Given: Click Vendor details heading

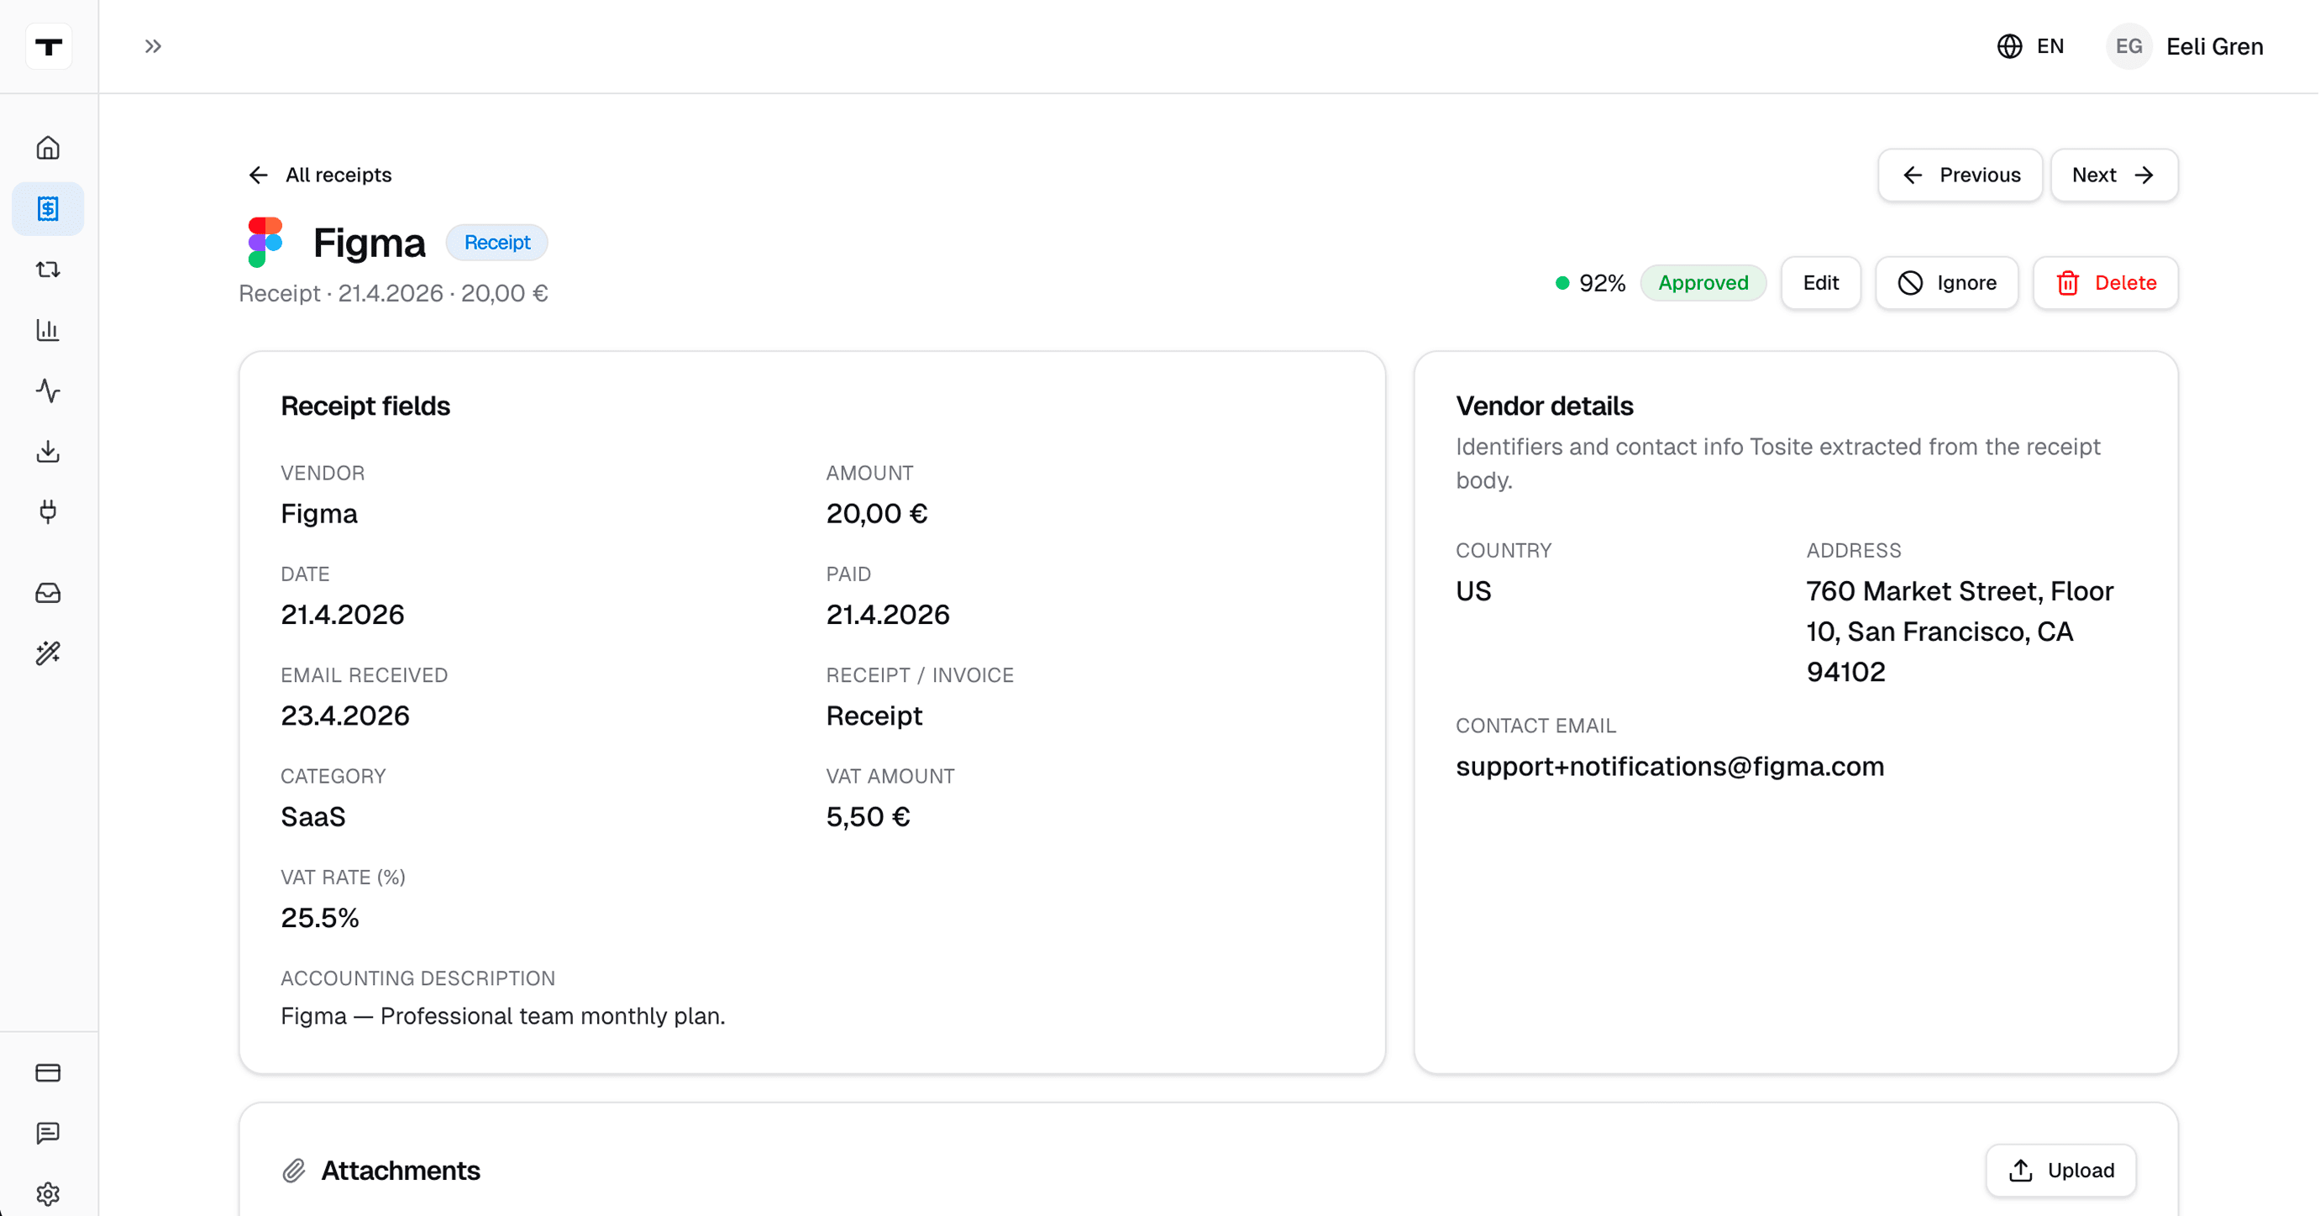Looking at the screenshot, I should 1544,406.
